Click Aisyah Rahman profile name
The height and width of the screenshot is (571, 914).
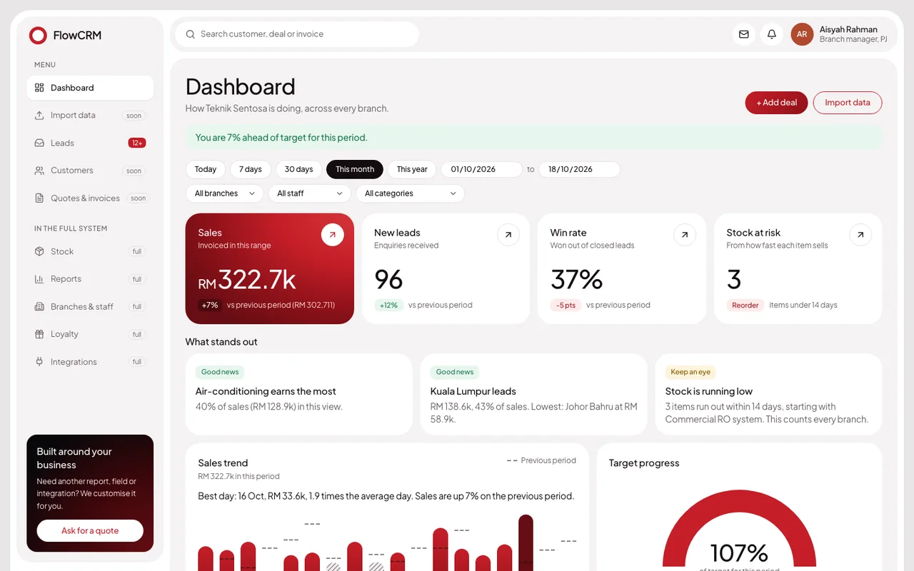[x=848, y=29]
